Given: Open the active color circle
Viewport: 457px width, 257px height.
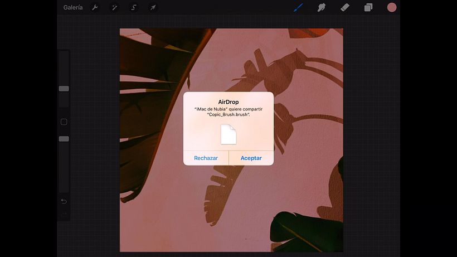Looking at the screenshot, I should click(392, 8).
